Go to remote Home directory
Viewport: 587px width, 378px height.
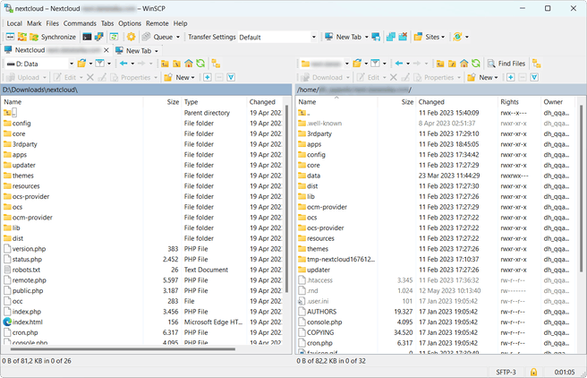[464, 64]
